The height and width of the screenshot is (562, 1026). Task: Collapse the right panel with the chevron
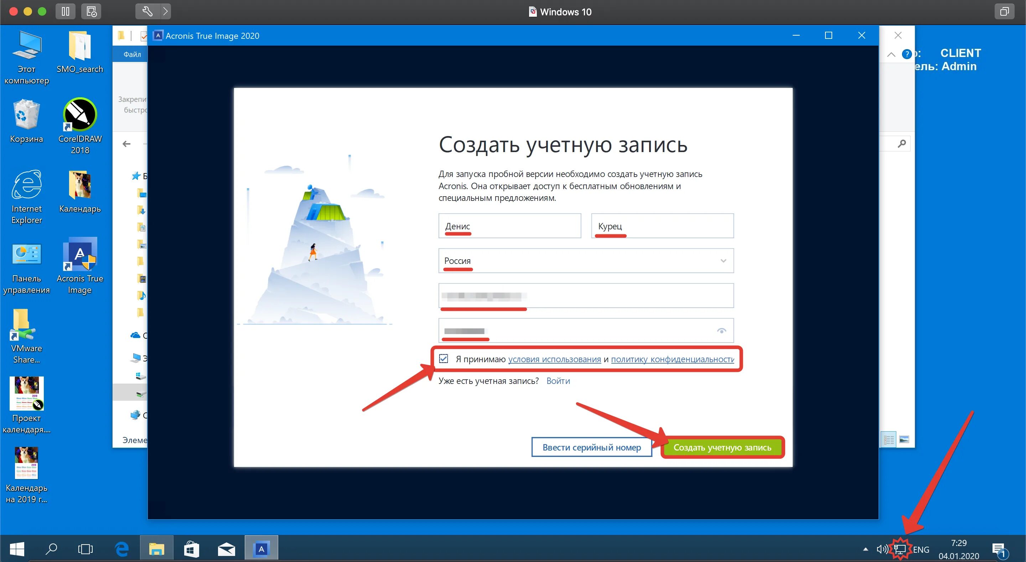click(x=891, y=54)
